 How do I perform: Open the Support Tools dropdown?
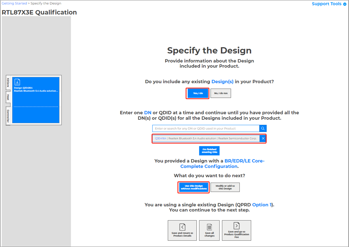coord(329,4)
